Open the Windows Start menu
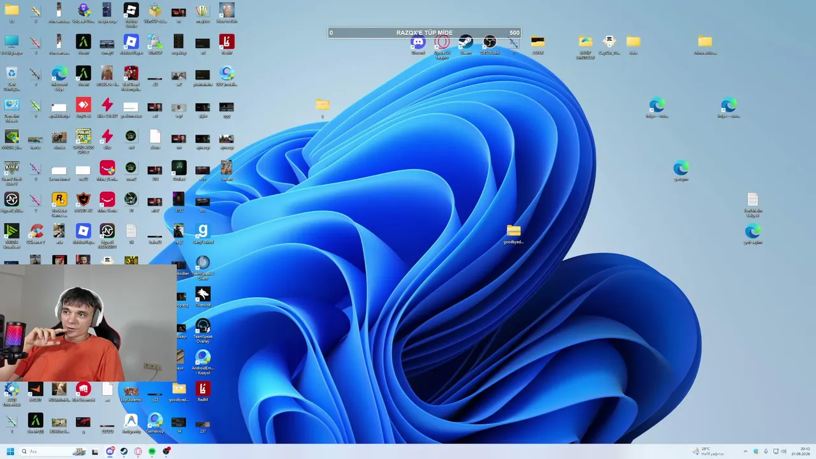Viewport: 816px width, 459px height. (10, 451)
